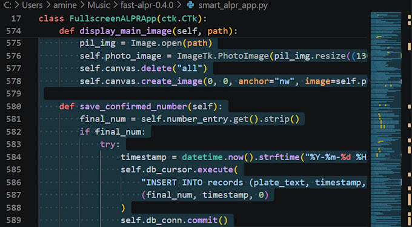Screen dimensions: 412x227
Task: Click line number 580 in gutter
Action: tap(13, 106)
